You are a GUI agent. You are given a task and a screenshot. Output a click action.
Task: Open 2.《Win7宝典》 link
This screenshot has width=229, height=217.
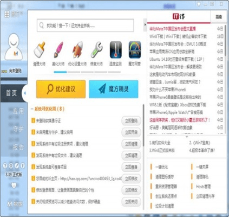(199, 143)
